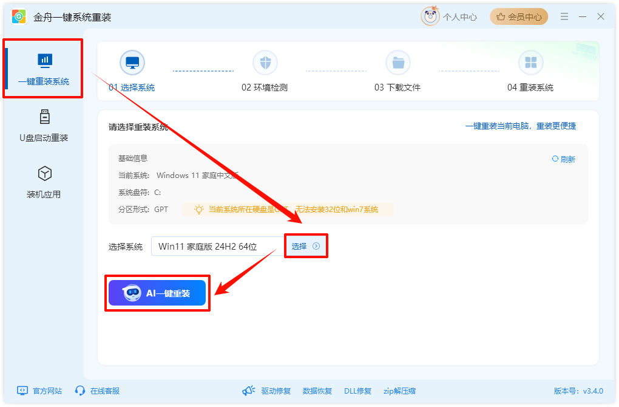The height and width of the screenshot is (407, 619).
Task: Open the zip解压缩 tool link
Action: point(401,391)
